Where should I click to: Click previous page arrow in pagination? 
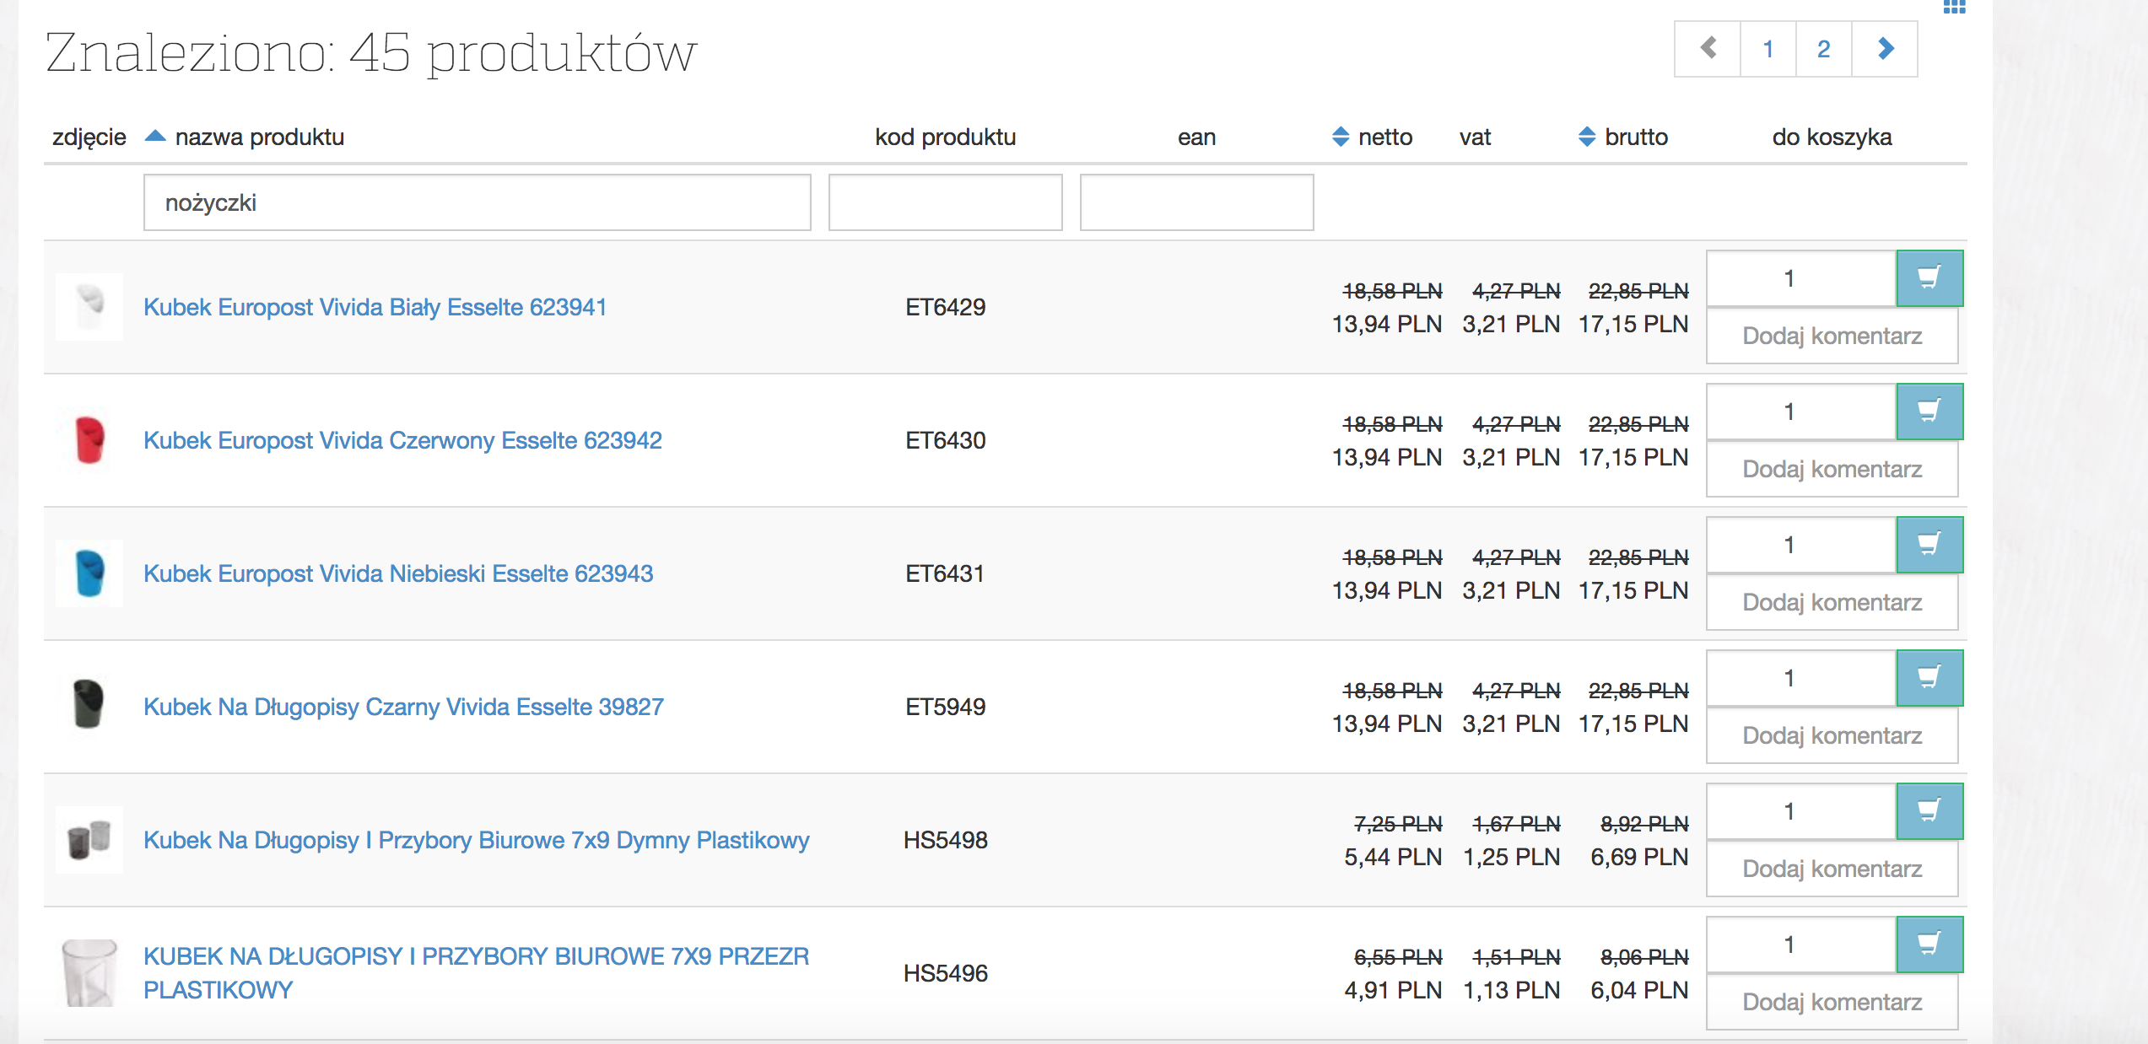coord(1708,49)
